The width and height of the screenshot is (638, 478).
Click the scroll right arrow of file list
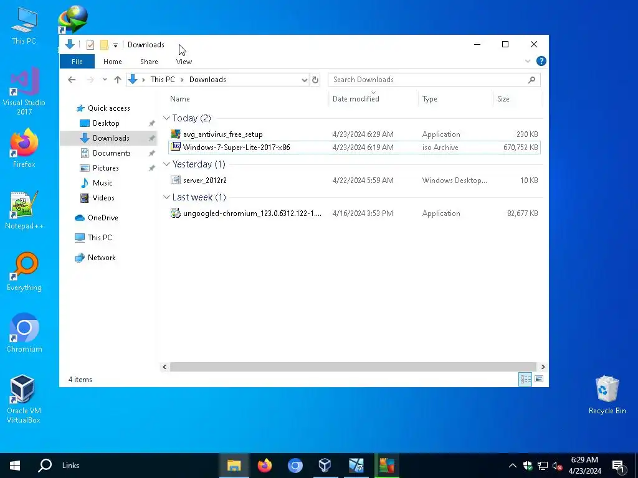[543, 367]
